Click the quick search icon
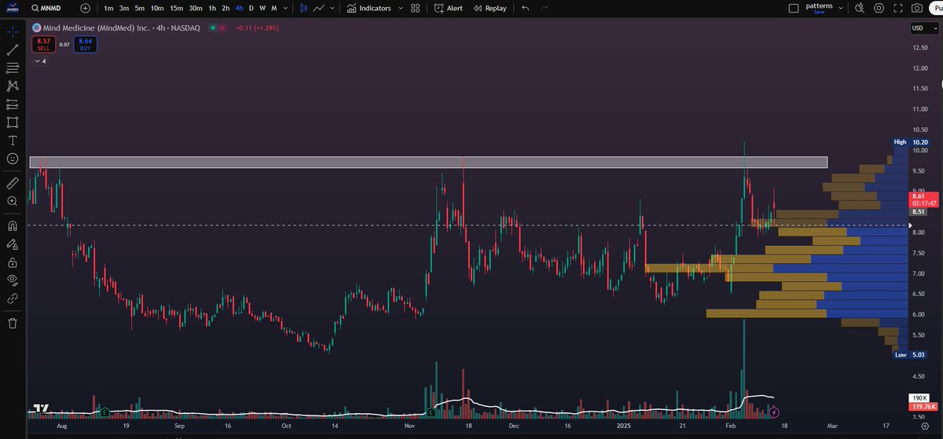This screenshot has height=439, width=943. 860,8
